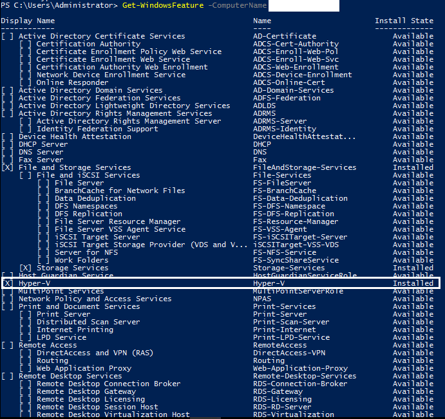Click the Server for NFS display name
The image size is (445, 419).
86,252
